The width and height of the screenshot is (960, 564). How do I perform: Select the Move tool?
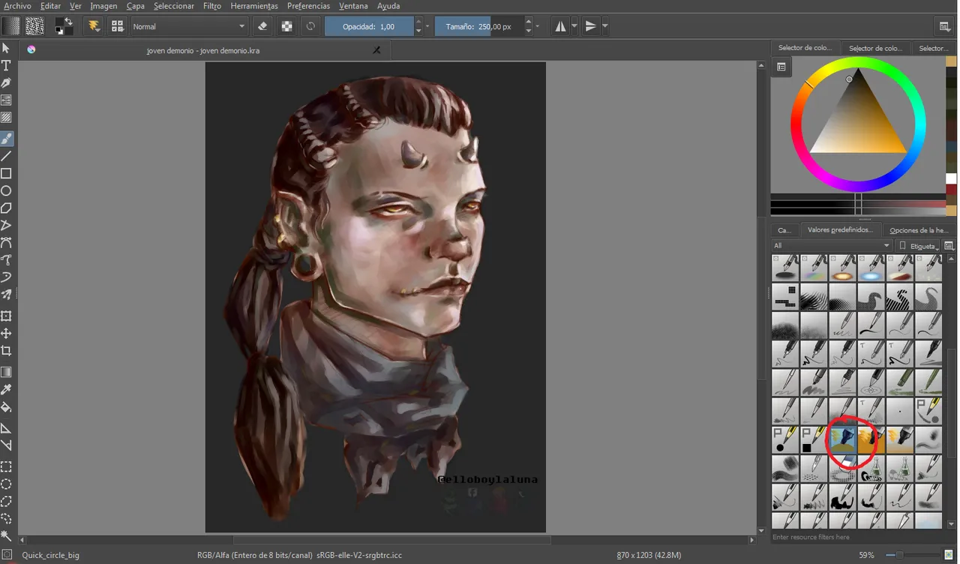click(x=6, y=333)
